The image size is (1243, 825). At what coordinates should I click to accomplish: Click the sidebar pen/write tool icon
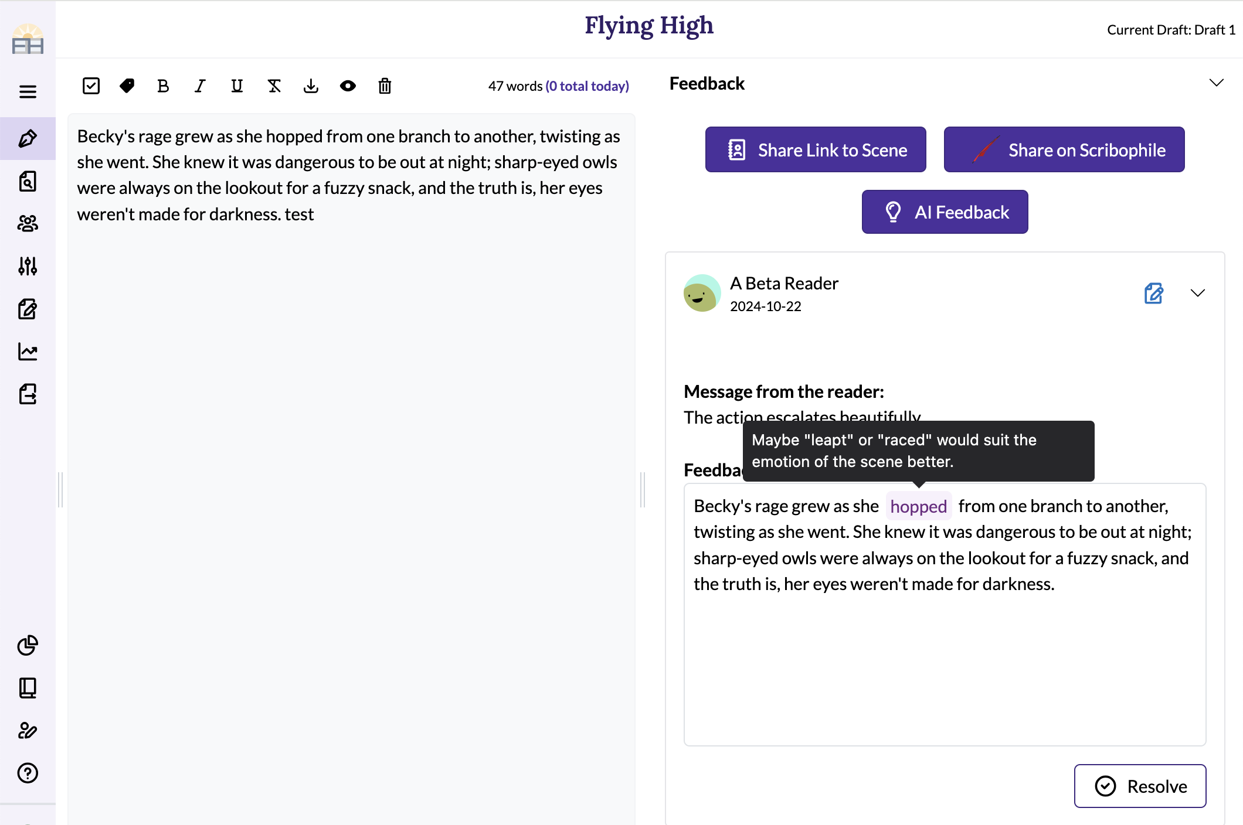tap(28, 137)
